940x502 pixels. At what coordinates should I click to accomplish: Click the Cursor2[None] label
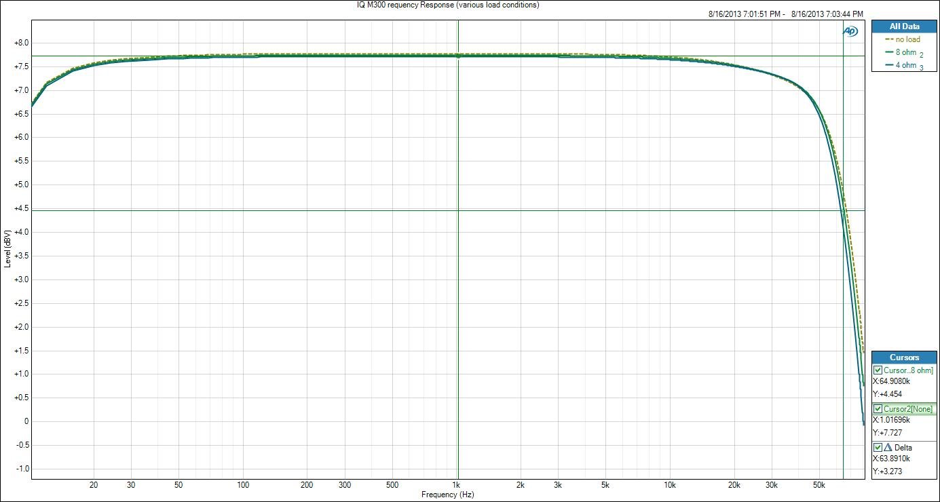click(x=908, y=409)
